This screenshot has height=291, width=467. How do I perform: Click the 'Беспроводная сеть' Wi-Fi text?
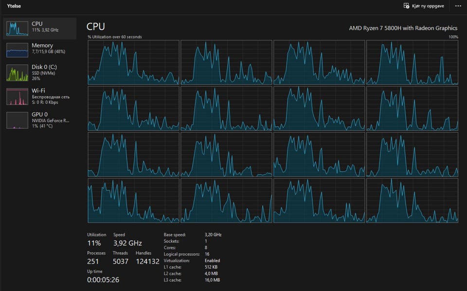tap(51, 97)
